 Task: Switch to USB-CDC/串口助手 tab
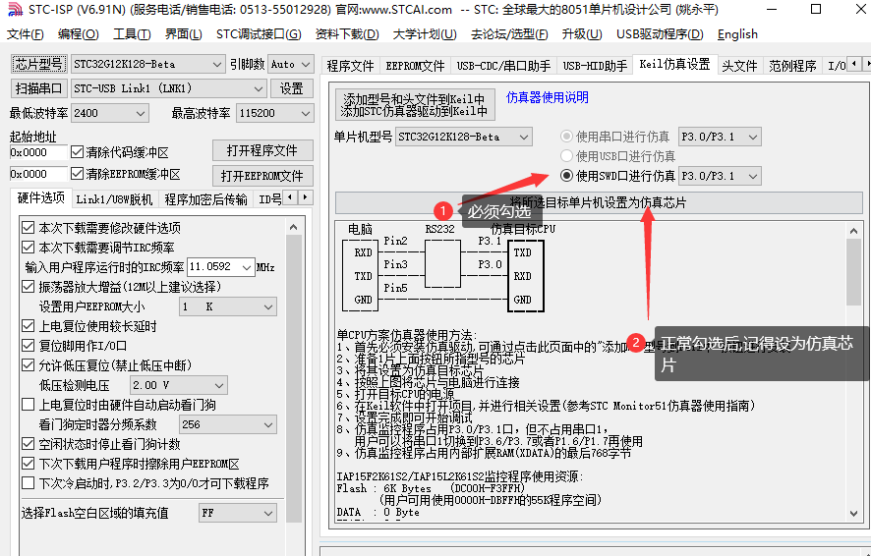tap(503, 66)
